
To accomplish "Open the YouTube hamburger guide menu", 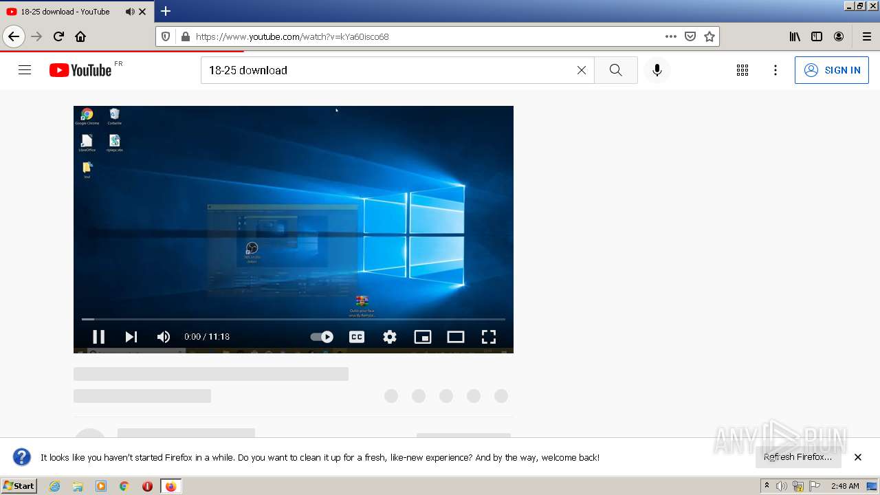I will (25, 70).
